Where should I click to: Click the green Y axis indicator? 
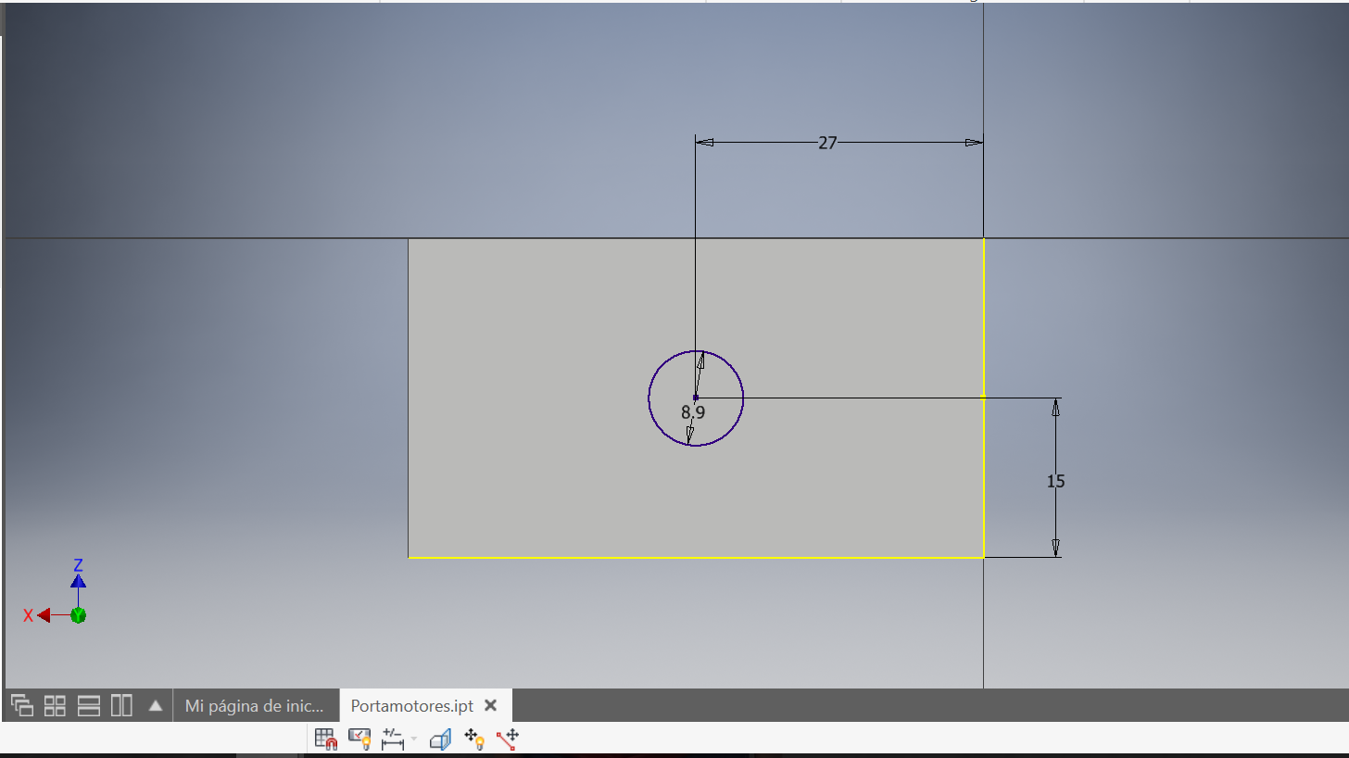[79, 615]
